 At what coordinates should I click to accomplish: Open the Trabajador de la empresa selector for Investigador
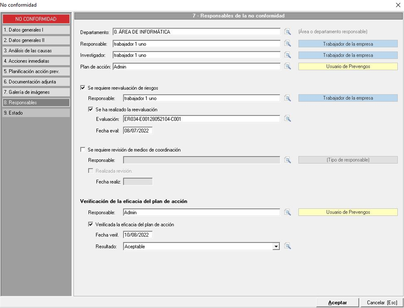pos(348,55)
